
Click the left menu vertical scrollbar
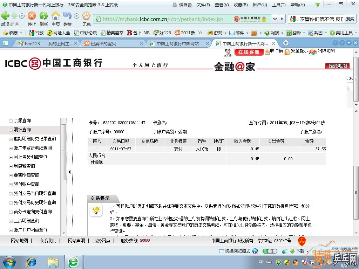point(63,152)
